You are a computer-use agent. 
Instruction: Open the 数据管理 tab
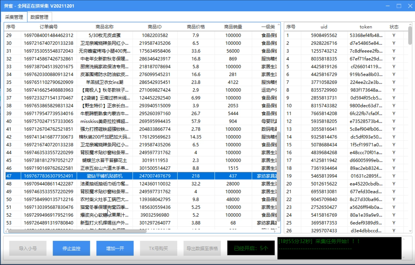[39, 17]
